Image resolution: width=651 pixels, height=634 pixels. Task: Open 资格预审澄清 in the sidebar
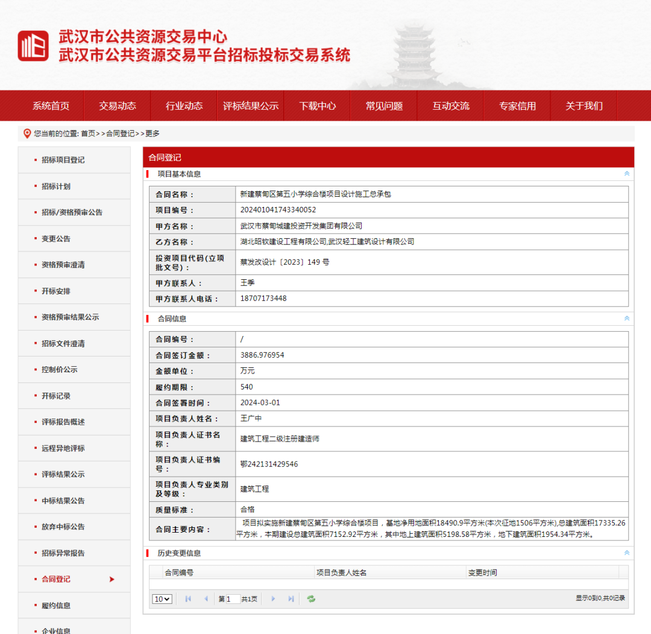pos(63,265)
